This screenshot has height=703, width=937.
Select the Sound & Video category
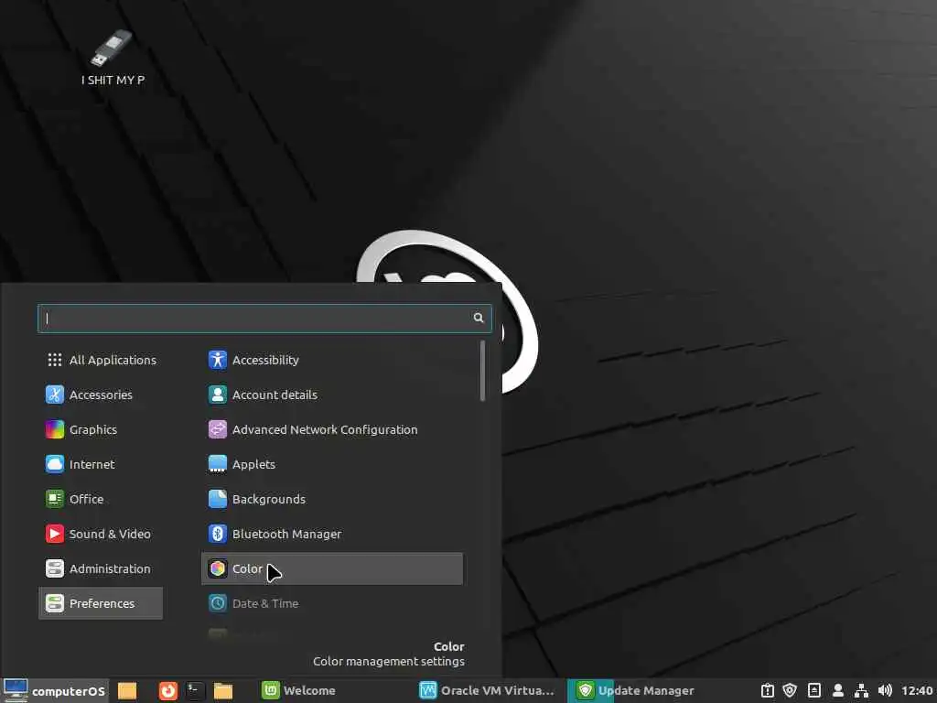coord(101,534)
